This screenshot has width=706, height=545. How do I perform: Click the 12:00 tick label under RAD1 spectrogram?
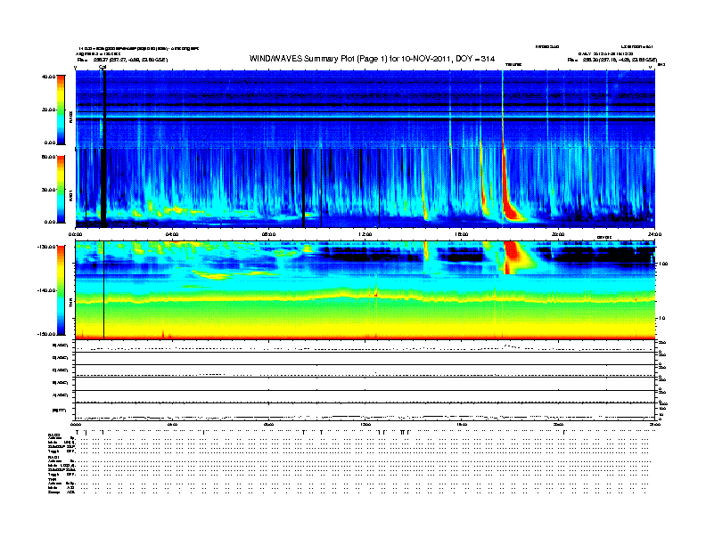(365, 234)
